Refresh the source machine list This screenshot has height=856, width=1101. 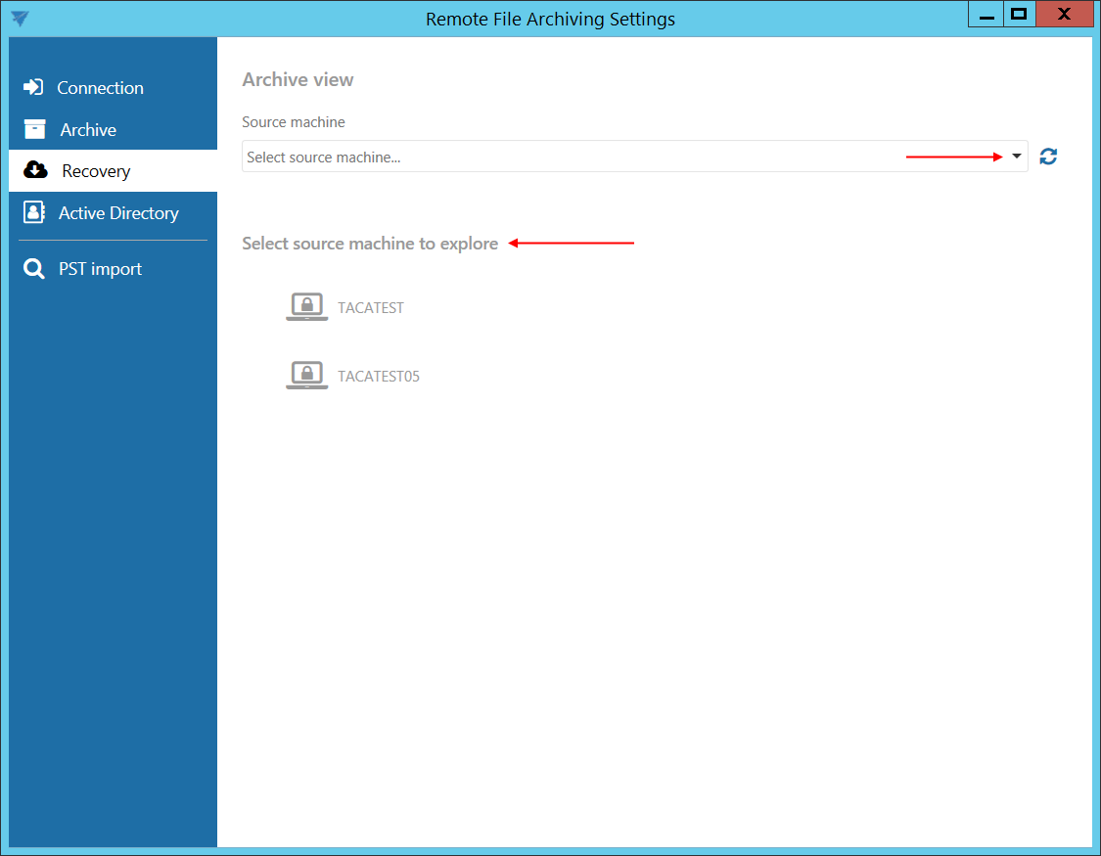1048,157
